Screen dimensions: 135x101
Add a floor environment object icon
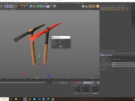click(x=48, y=6)
